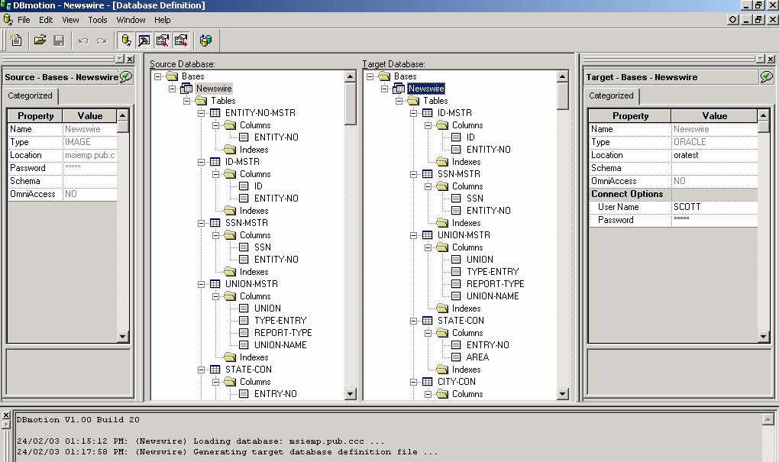Screen dimensions: 779x462
Task: Open the Tools menu
Action: (98, 20)
